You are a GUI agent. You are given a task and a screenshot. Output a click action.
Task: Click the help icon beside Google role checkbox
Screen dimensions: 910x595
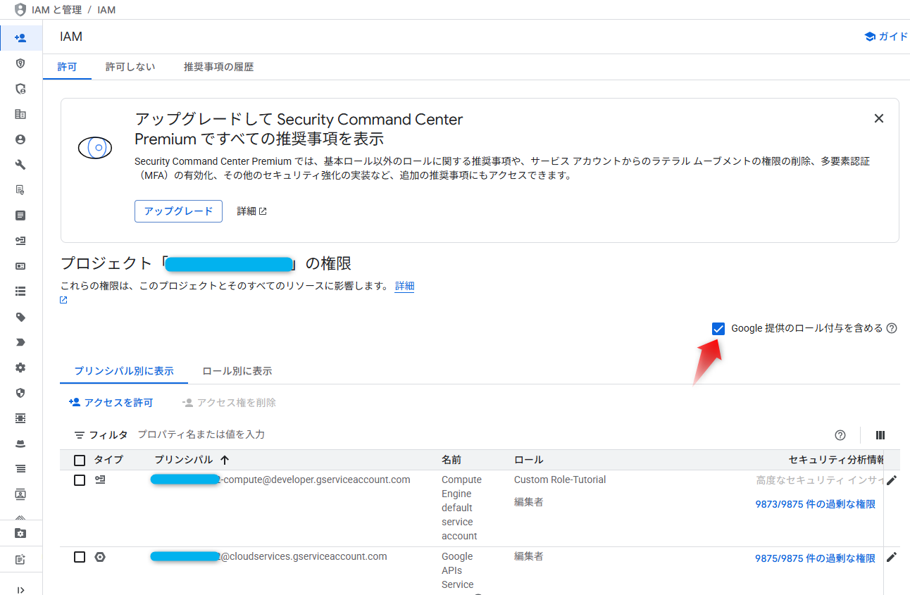[x=892, y=328]
